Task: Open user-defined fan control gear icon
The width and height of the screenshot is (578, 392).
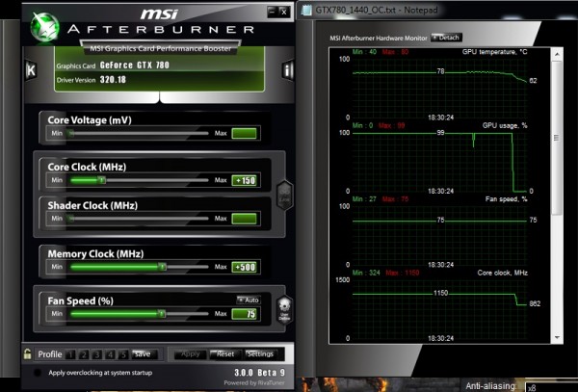Action: coord(284,310)
